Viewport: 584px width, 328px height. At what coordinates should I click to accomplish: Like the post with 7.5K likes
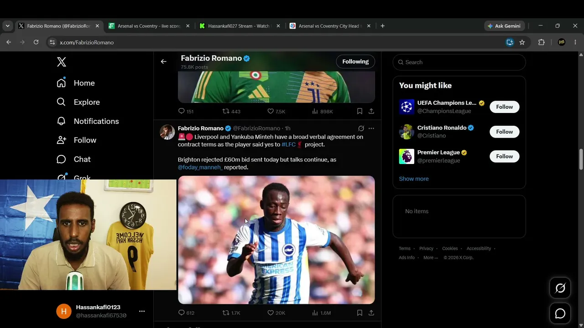[271, 111]
